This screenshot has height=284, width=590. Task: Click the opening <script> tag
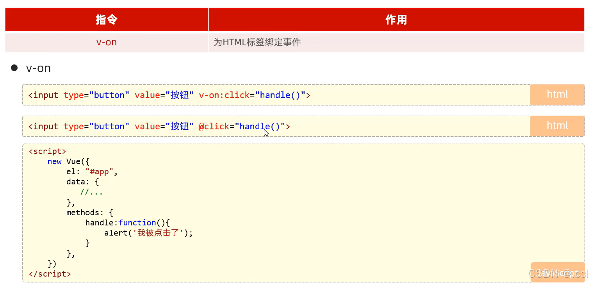click(x=47, y=151)
